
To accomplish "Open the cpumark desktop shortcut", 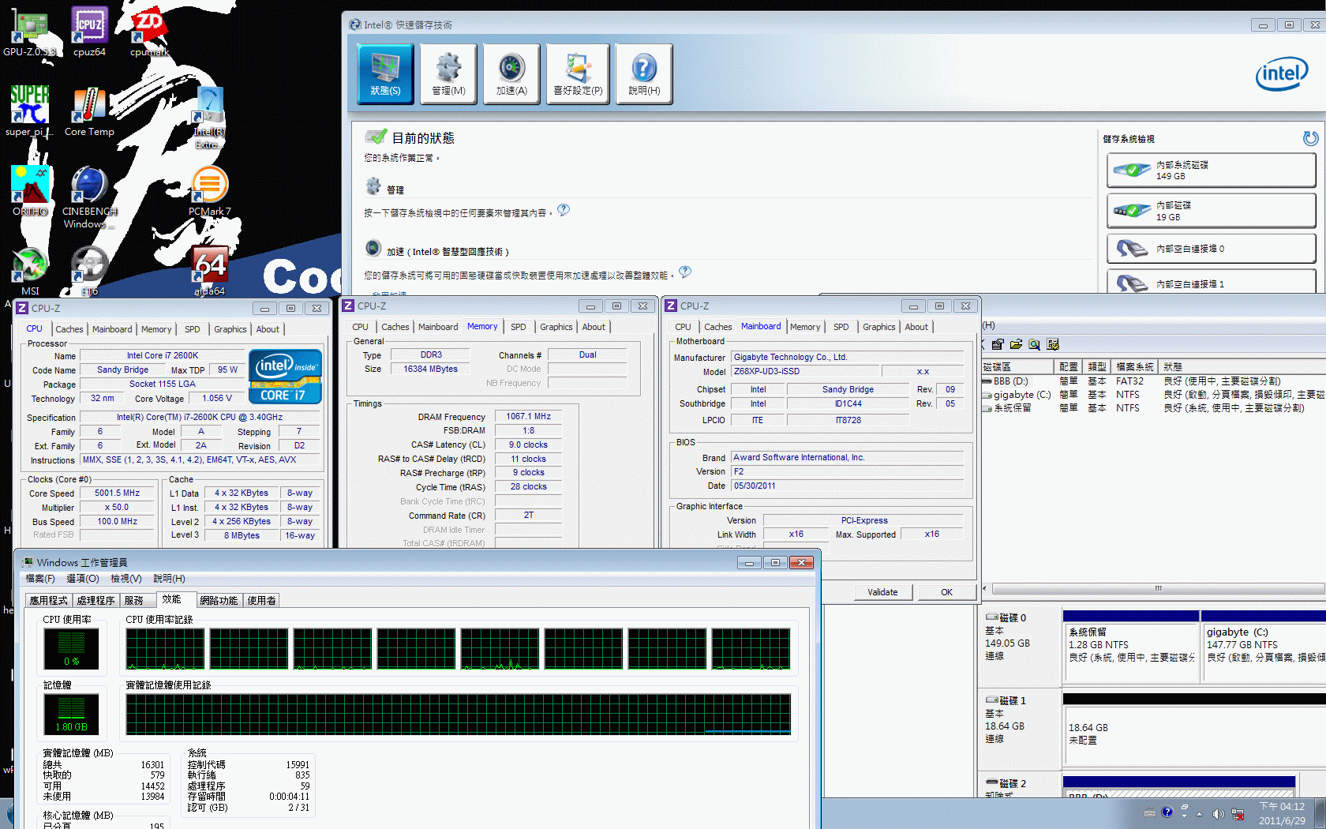I will [149, 33].
